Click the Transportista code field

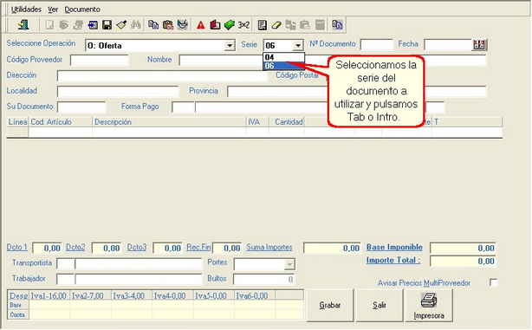tap(66, 264)
